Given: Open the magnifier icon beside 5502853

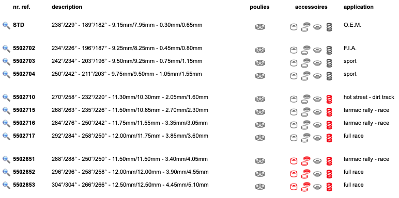Looking at the screenshot, I should (6, 185).
